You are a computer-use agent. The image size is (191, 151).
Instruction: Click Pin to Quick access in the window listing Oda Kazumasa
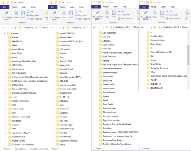point(98,15)
